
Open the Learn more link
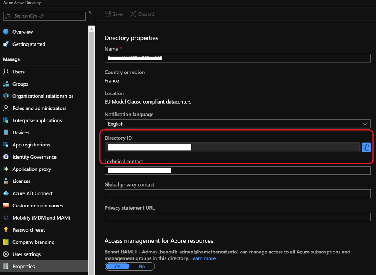(x=203, y=258)
